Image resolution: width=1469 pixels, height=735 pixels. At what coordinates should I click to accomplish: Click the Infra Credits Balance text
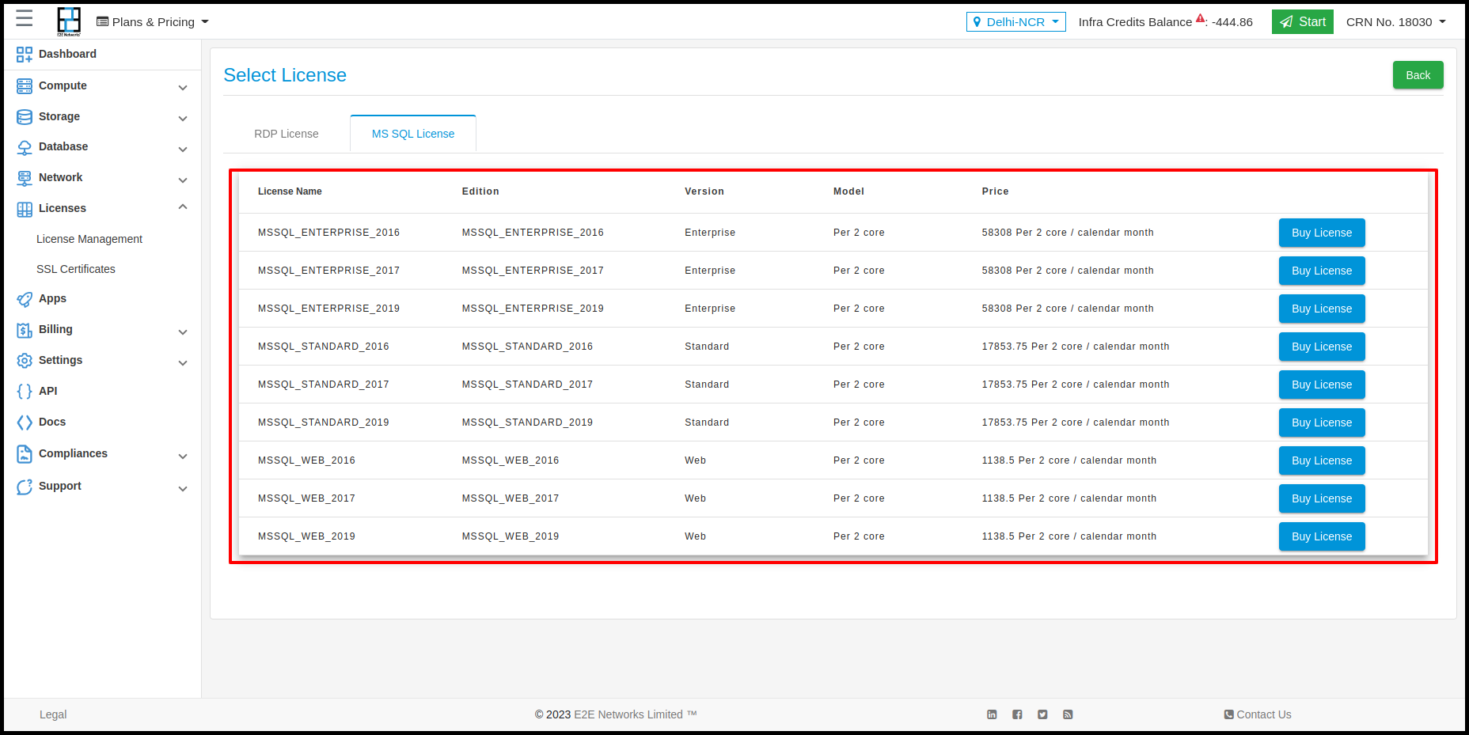tap(1135, 22)
